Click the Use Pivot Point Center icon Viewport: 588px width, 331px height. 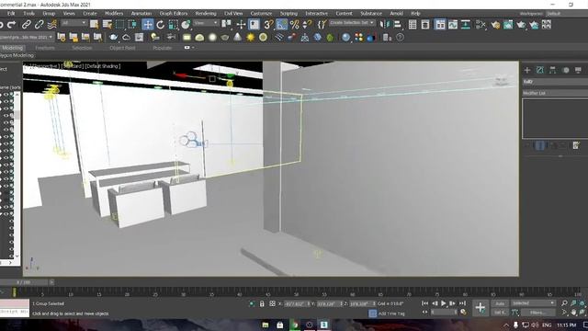click(x=227, y=25)
